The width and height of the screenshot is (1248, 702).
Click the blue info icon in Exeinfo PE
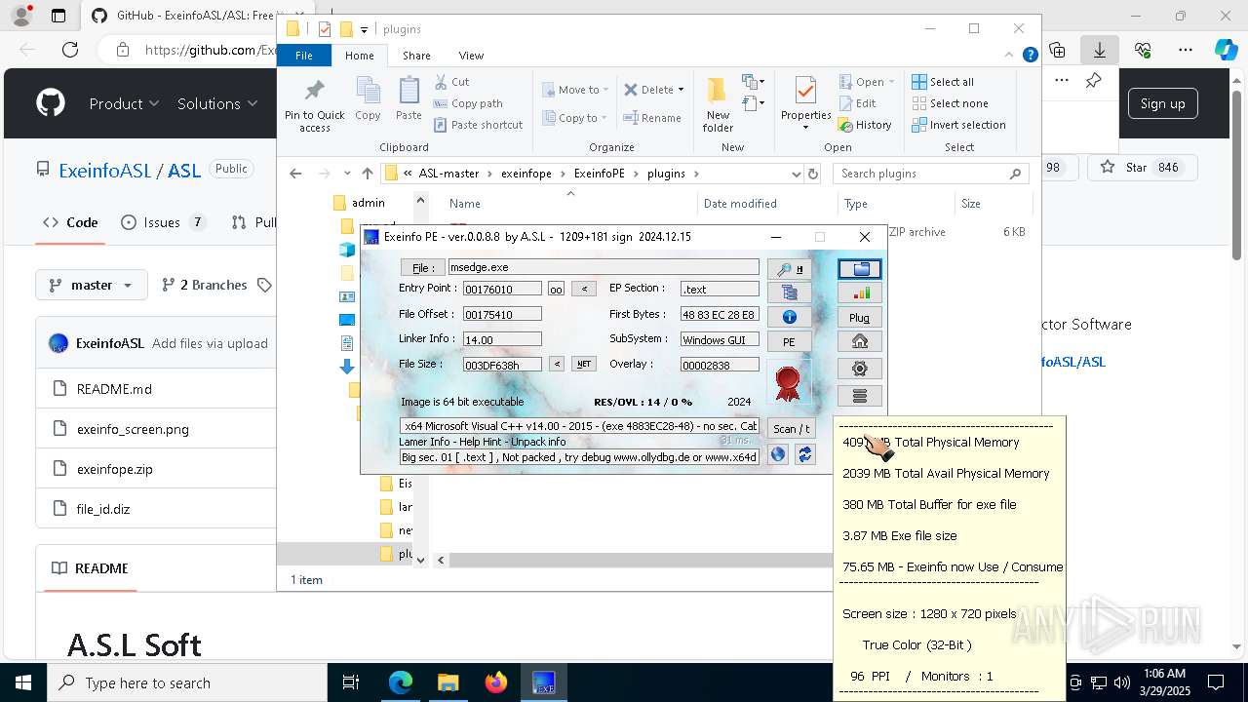789,317
